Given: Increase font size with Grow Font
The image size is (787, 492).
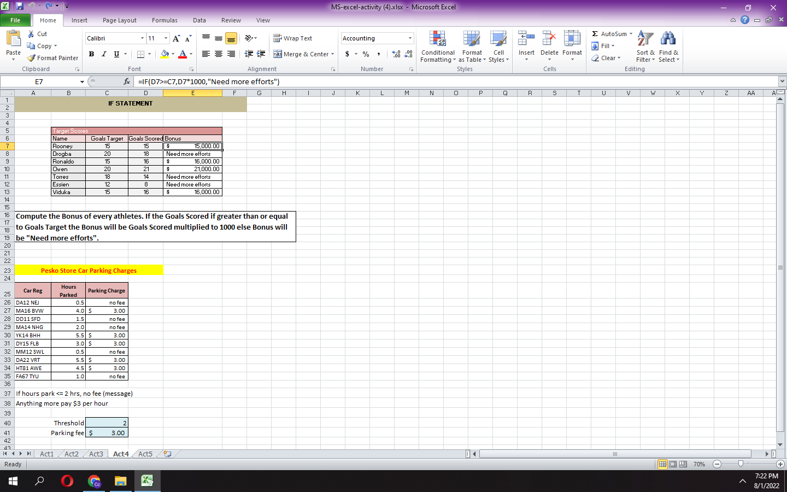Looking at the screenshot, I should click(x=176, y=38).
